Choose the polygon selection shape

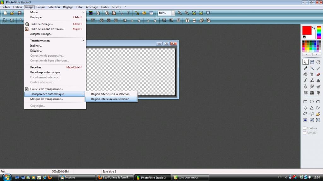312,114
